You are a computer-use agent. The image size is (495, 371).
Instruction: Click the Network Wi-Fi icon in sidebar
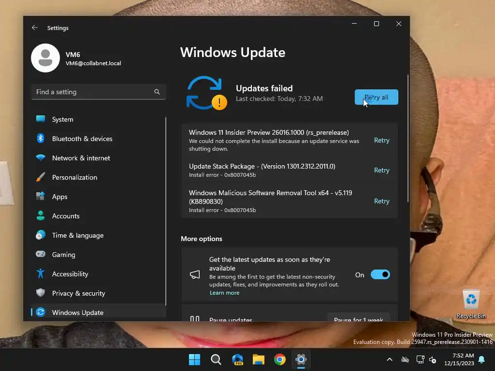(41, 158)
